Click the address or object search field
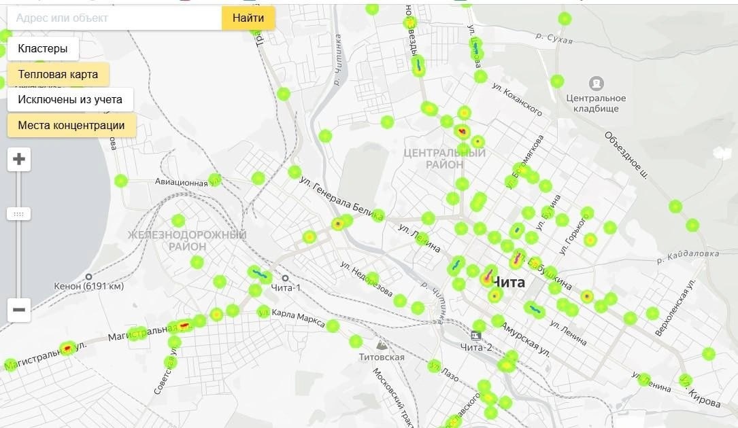738x428 pixels. point(114,18)
